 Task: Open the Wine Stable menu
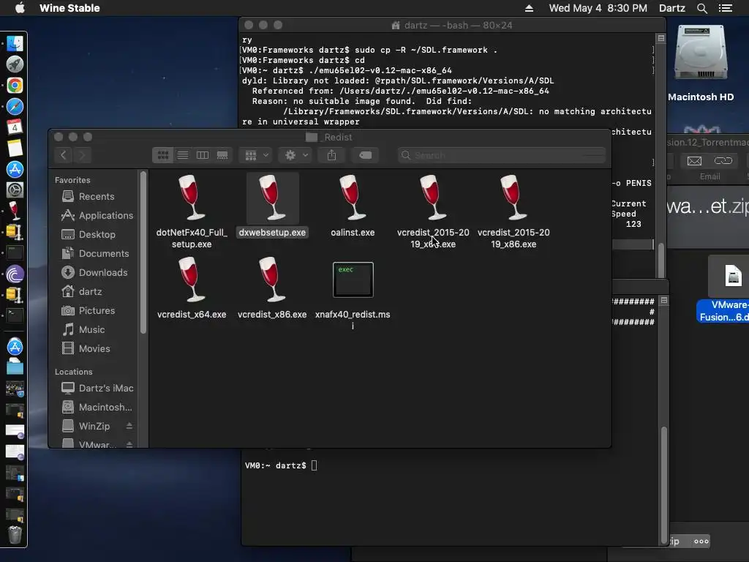coord(69,8)
